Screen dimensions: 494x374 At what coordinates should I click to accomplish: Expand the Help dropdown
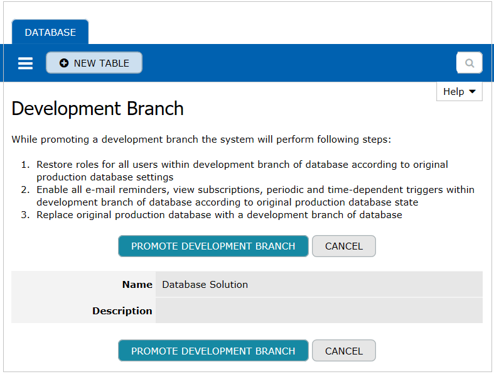pyautogui.click(x=459, y=92)
